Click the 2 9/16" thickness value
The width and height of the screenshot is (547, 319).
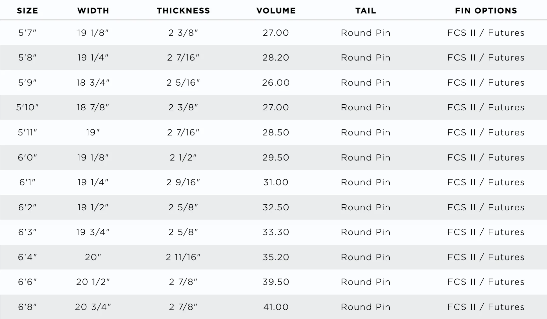(x=183, y=182)
